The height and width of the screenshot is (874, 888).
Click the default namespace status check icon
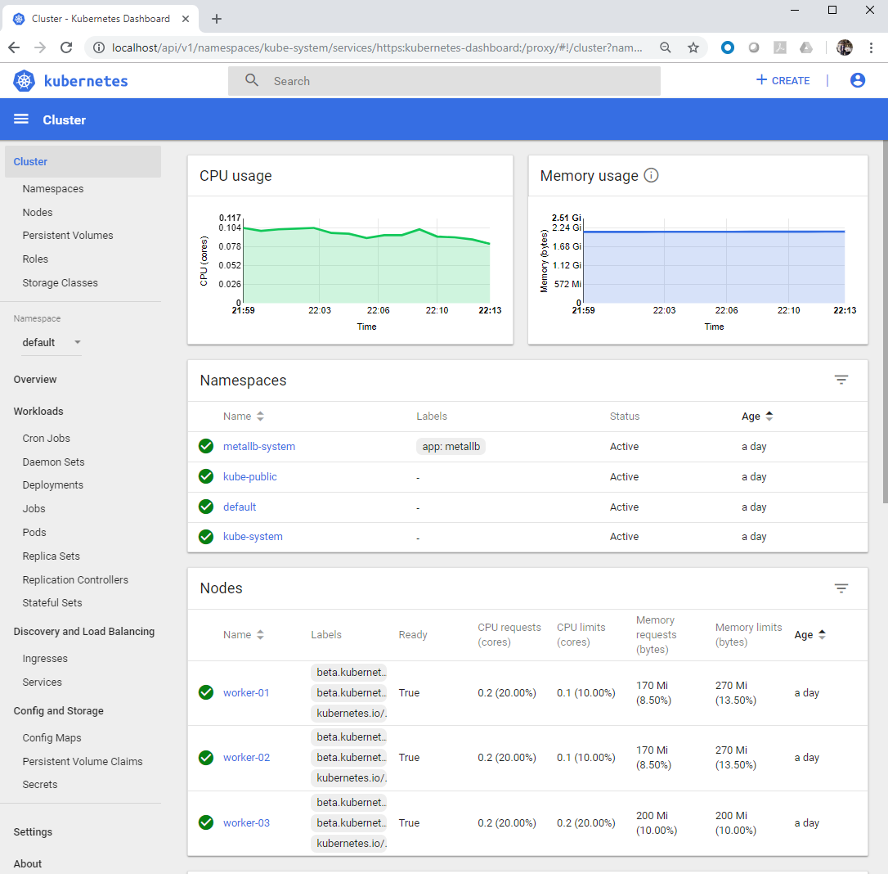point(206,507)
